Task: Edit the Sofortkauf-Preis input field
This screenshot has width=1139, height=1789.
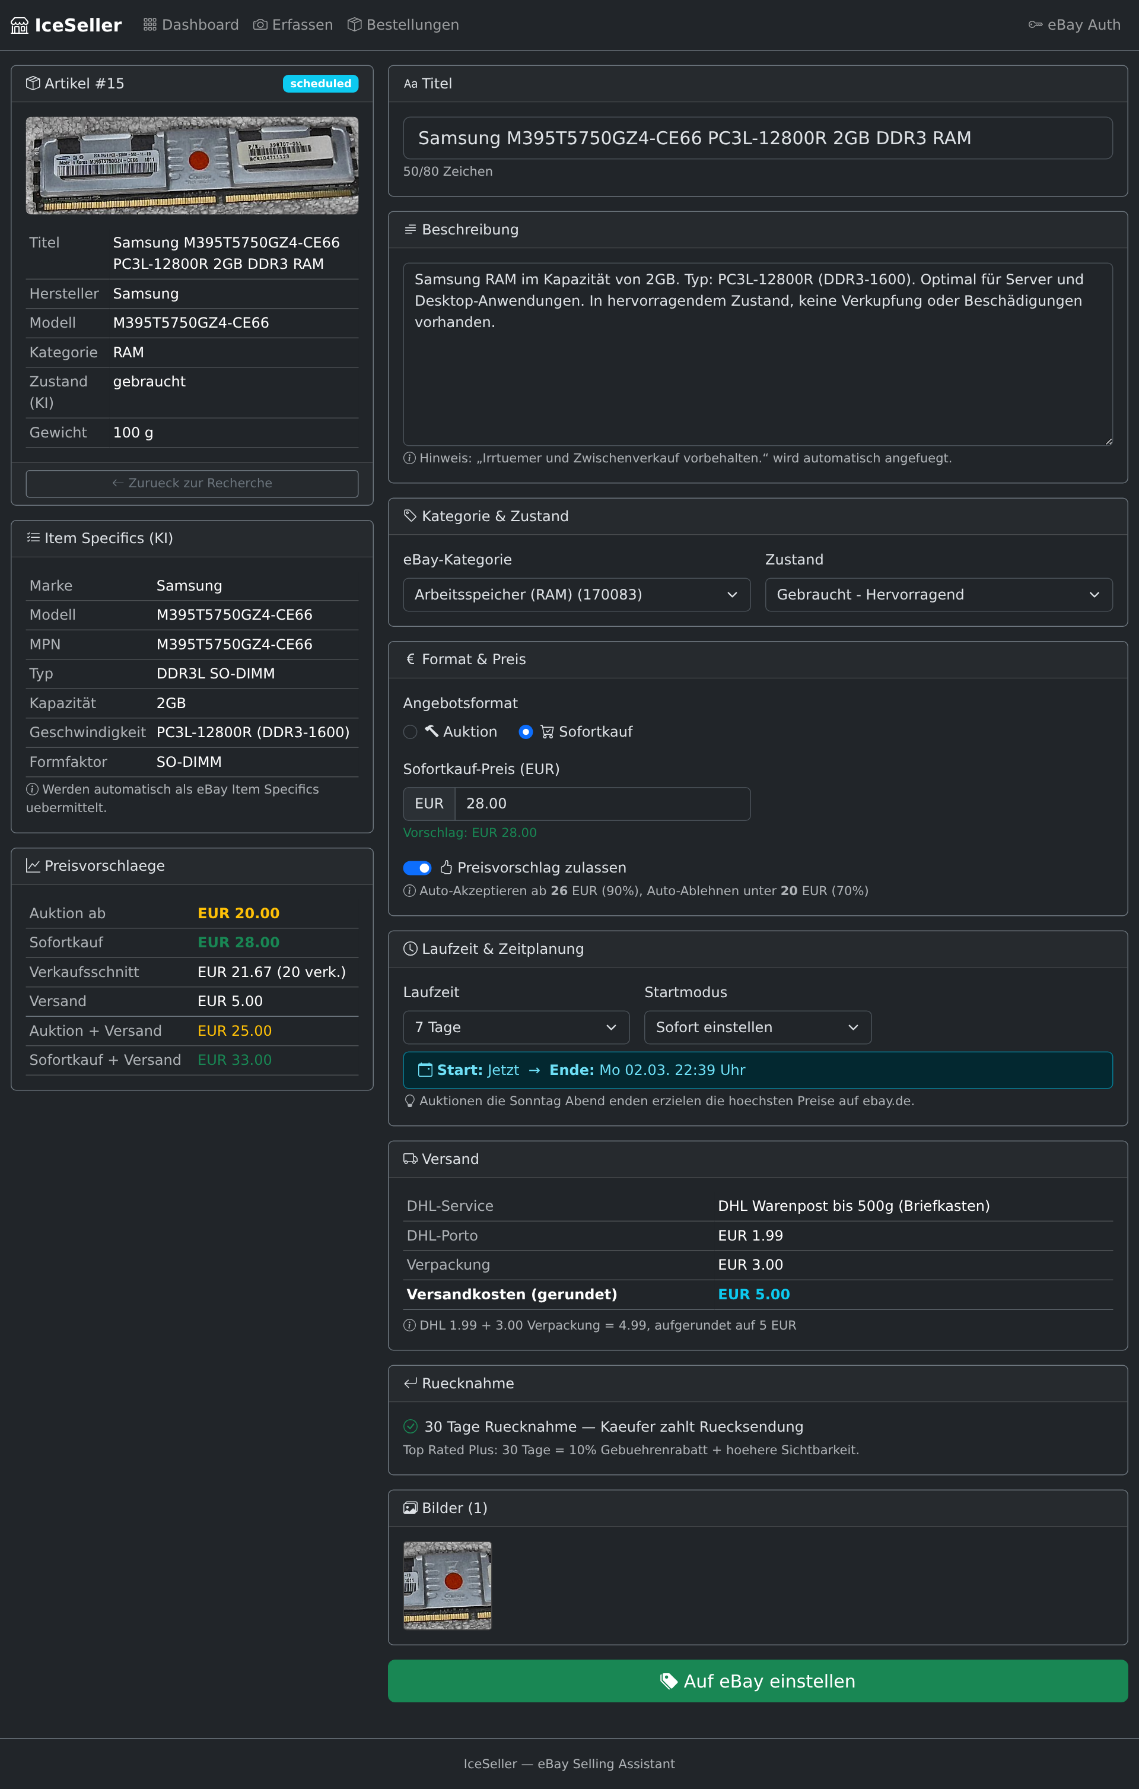Action: coord(602,804)
